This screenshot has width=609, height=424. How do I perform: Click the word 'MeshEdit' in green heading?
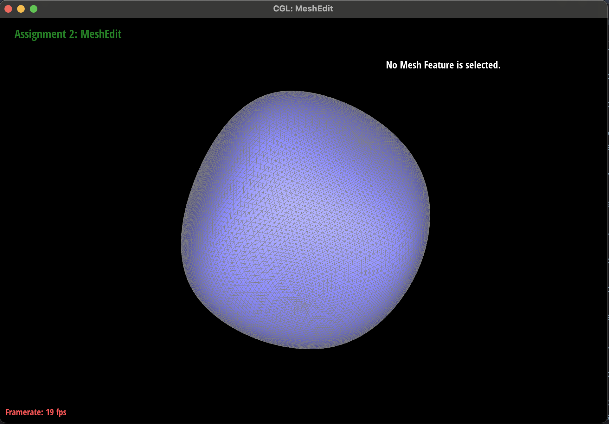[x=101, y=34]
